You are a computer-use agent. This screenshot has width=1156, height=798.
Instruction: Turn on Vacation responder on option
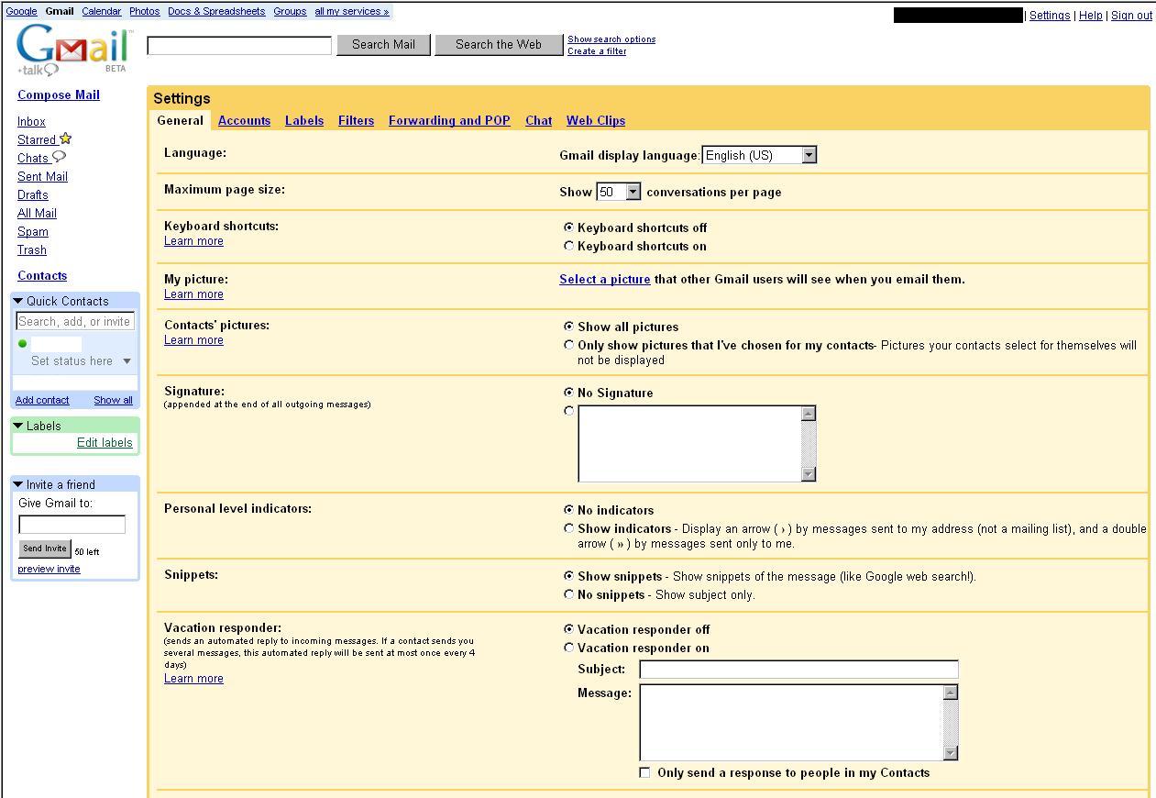click(x=569, y=648)
